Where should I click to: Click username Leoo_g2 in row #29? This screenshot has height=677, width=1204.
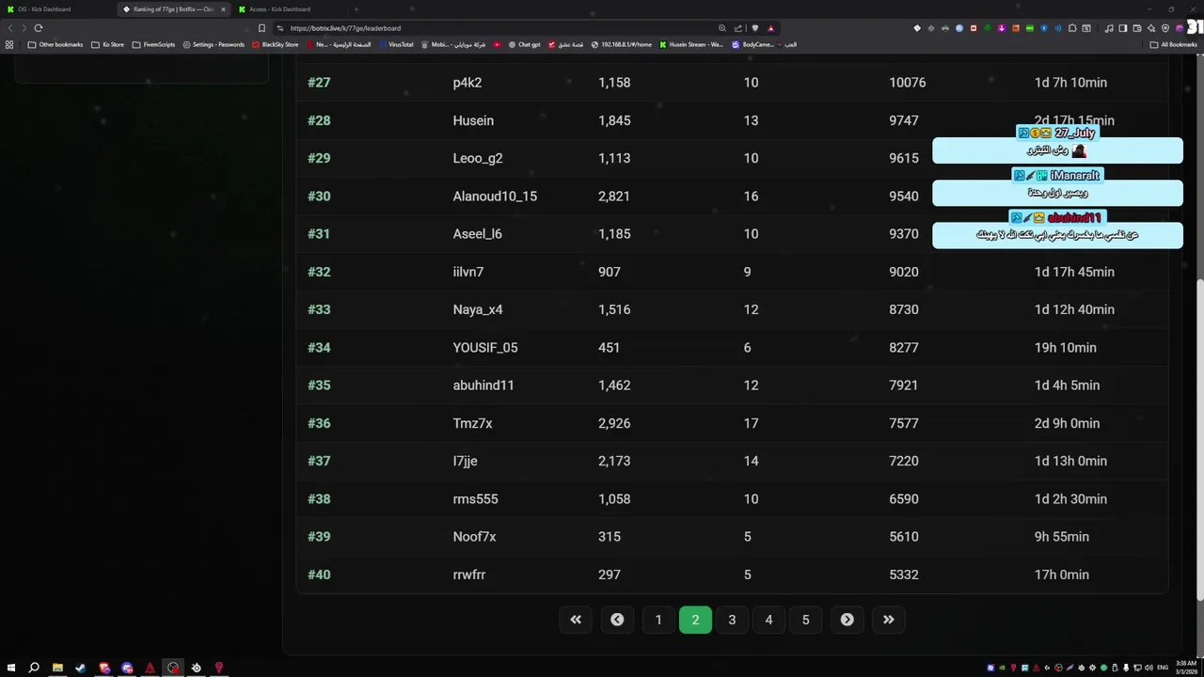[478, 158]
